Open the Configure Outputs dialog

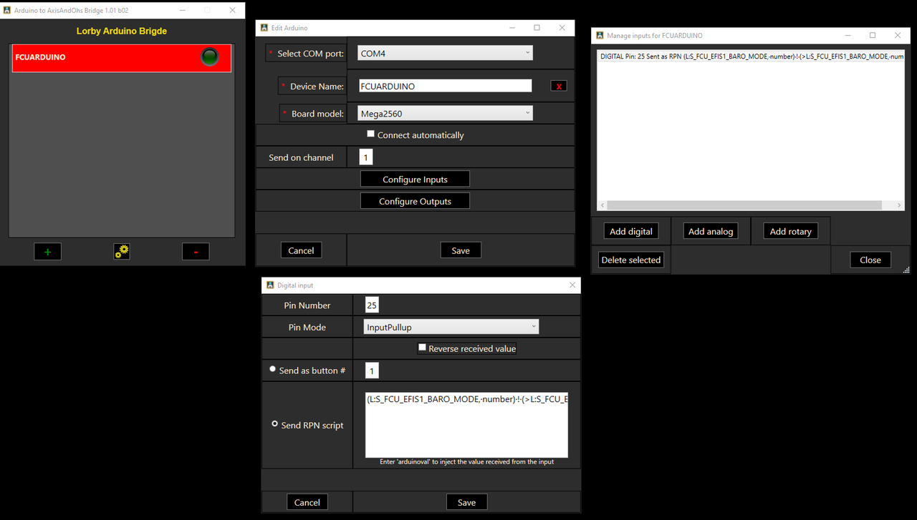pyautogui.click(x=415, y=200)
